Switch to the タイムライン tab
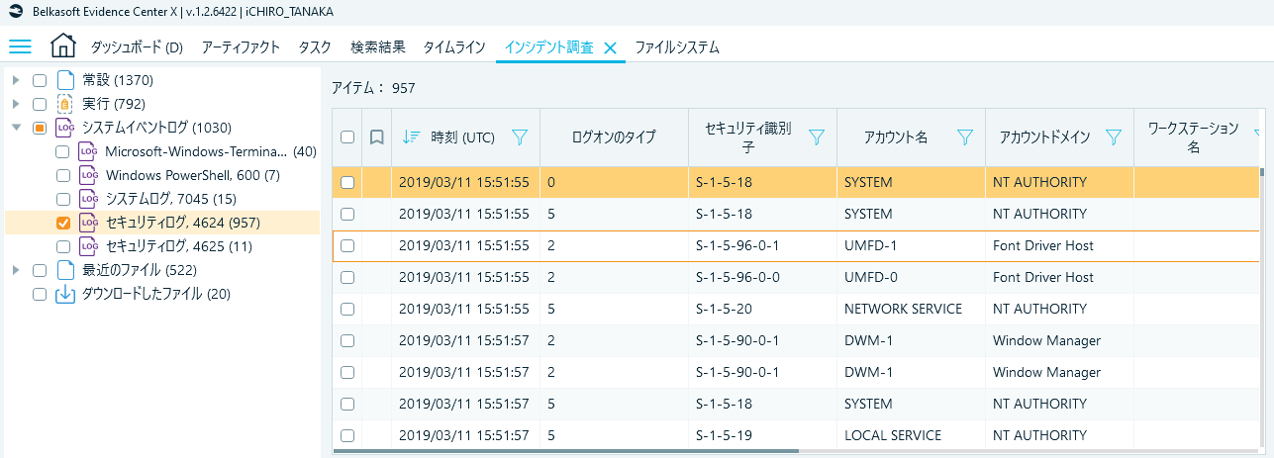Screen dimensions: 1274x458 click(x=454, y=47)
